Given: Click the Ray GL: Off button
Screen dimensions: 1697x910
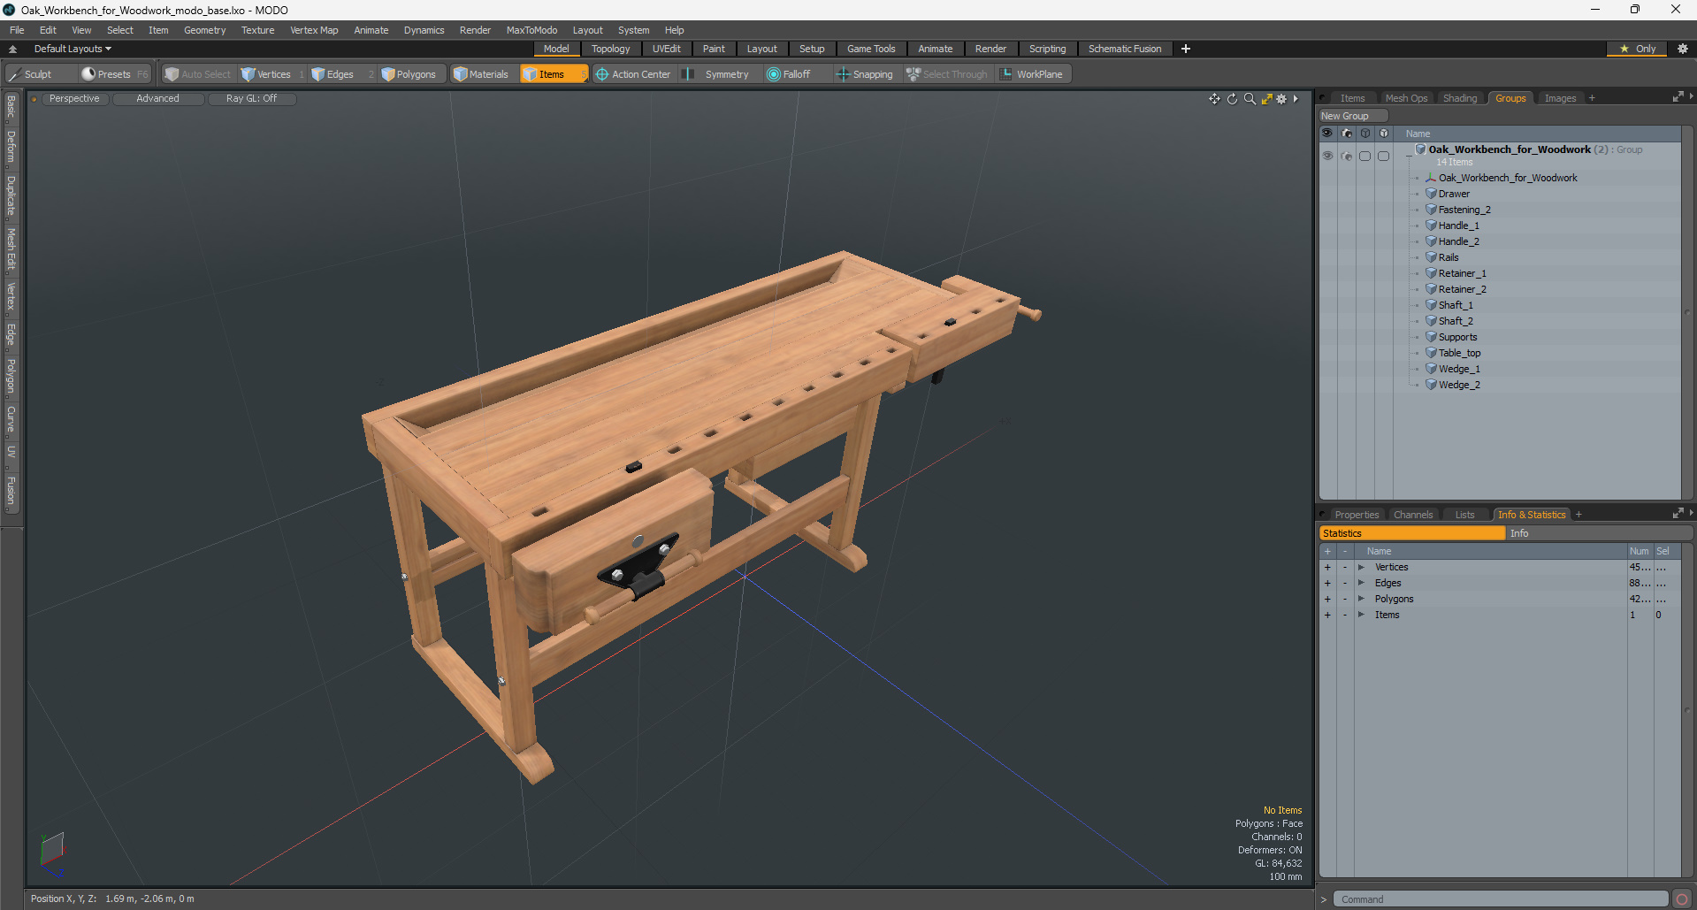Looking at the screenshot, I should tap(251, 98).
